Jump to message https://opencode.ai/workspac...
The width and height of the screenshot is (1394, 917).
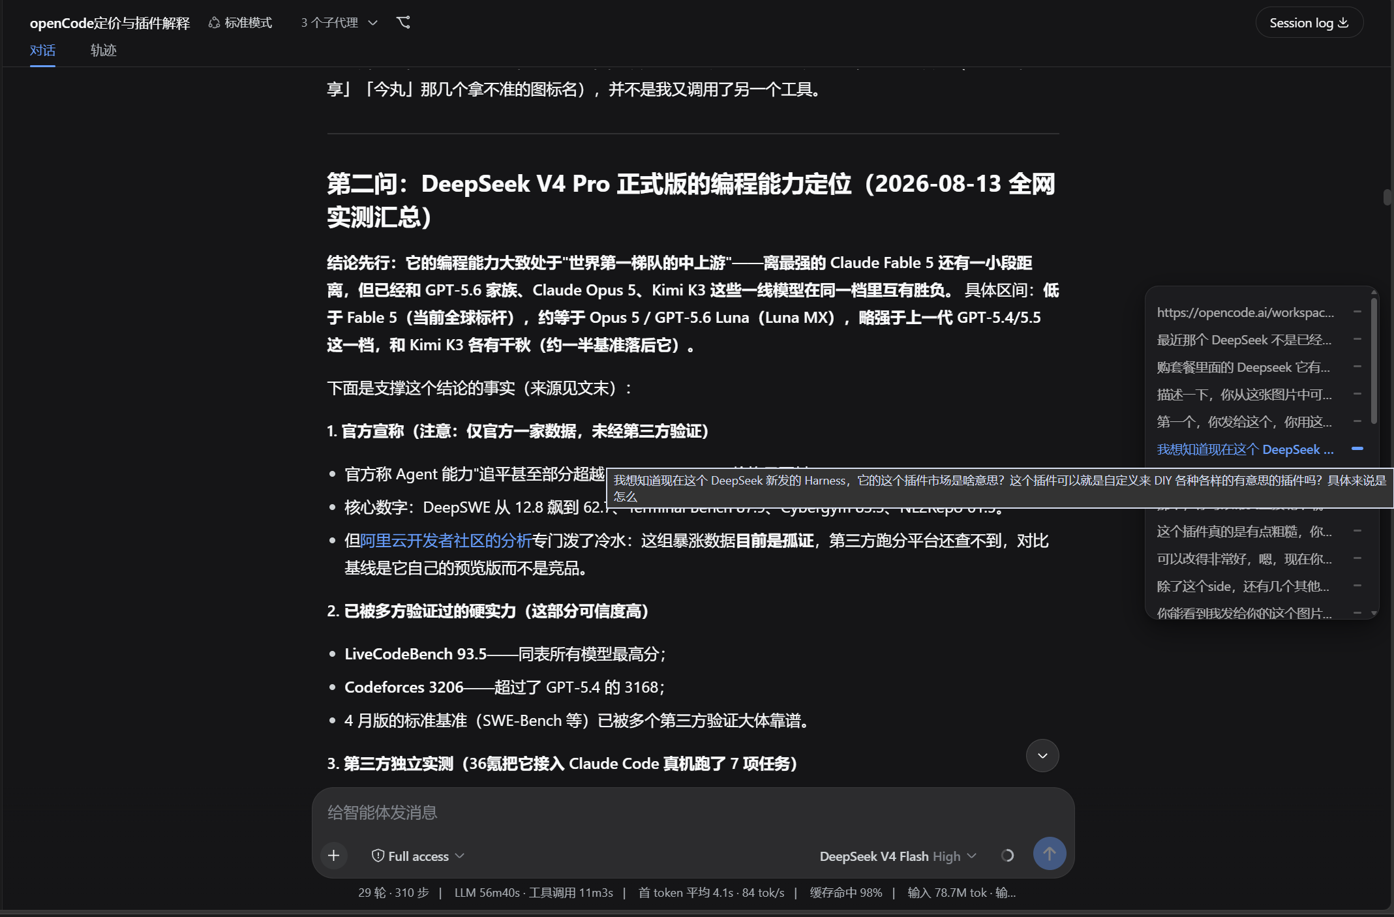pyautogui.click(x=1245, y=312)
